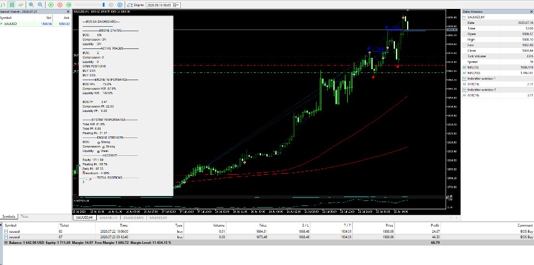Click XAUUSD,H1 chart icon in Data Window

464,17
